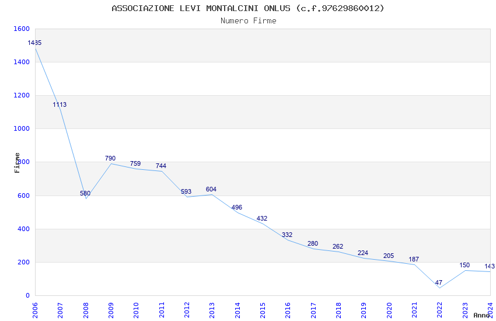Select the 744 data label
496x321 pixels.
161,166
